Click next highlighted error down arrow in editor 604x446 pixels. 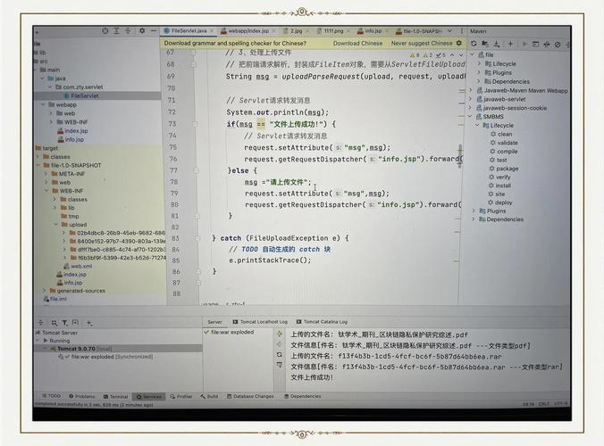461,55
